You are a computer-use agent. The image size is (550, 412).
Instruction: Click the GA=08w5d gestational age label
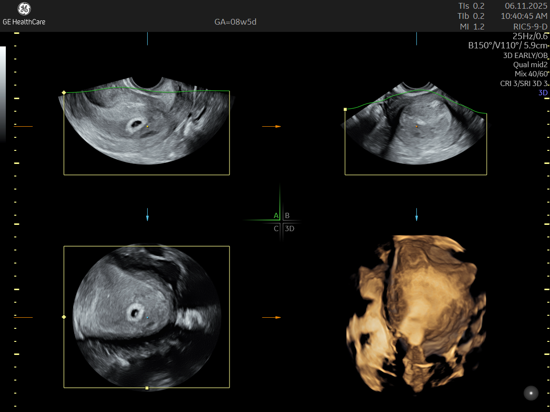click(235, 22)
